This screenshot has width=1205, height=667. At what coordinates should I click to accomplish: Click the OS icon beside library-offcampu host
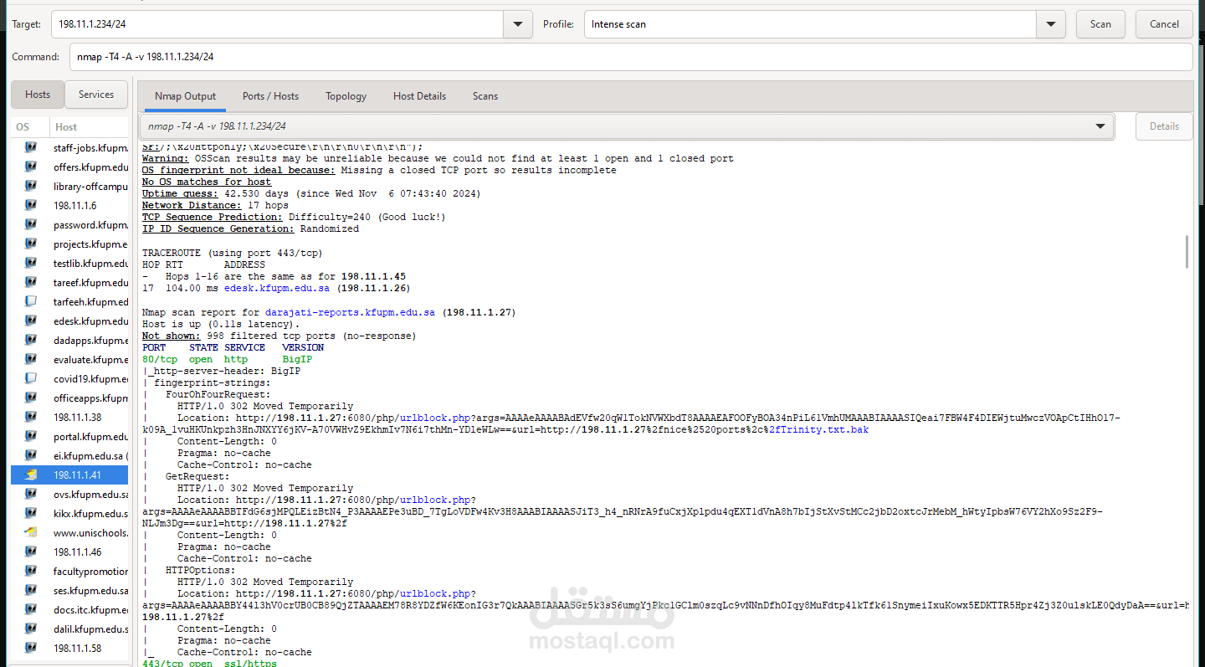coord(31,186)
